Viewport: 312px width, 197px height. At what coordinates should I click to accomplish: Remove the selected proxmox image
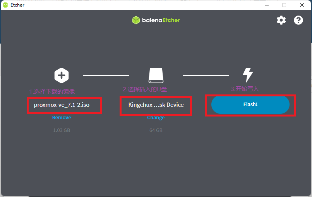point(62,117)
